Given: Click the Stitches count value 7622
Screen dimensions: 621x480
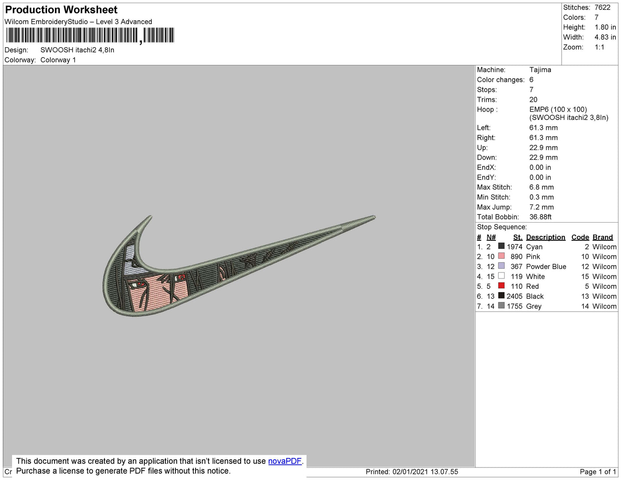Looking at the screenshot, I should click(x=602, y=7).
